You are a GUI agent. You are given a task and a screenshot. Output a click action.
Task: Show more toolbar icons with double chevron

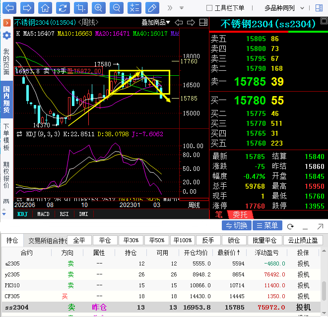point(170,8)
